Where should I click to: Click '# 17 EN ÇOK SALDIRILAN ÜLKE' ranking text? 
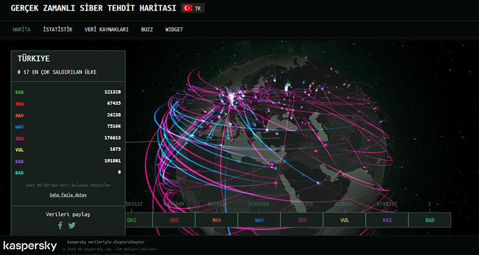tap(57, 72)
